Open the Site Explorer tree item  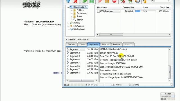pyautogui.click(x=77, y=29)
